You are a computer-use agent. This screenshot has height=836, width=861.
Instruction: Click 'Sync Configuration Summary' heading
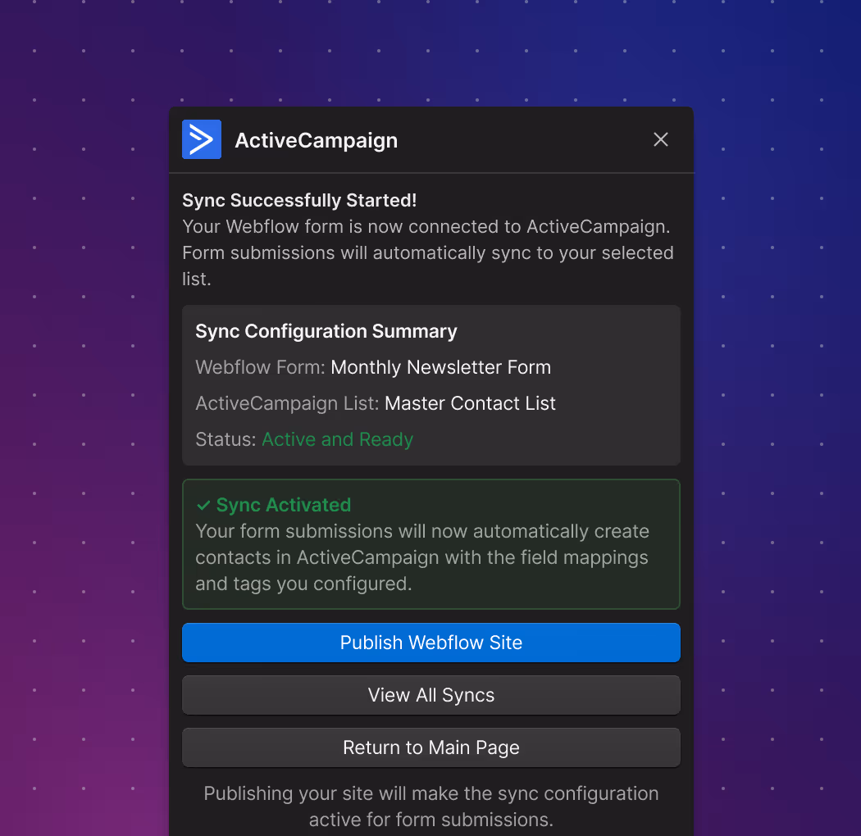pyautogui.click(x=326, y=331)
